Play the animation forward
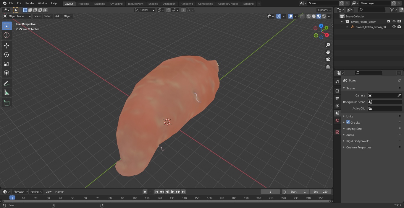The image size is (404, 208). 172,192
